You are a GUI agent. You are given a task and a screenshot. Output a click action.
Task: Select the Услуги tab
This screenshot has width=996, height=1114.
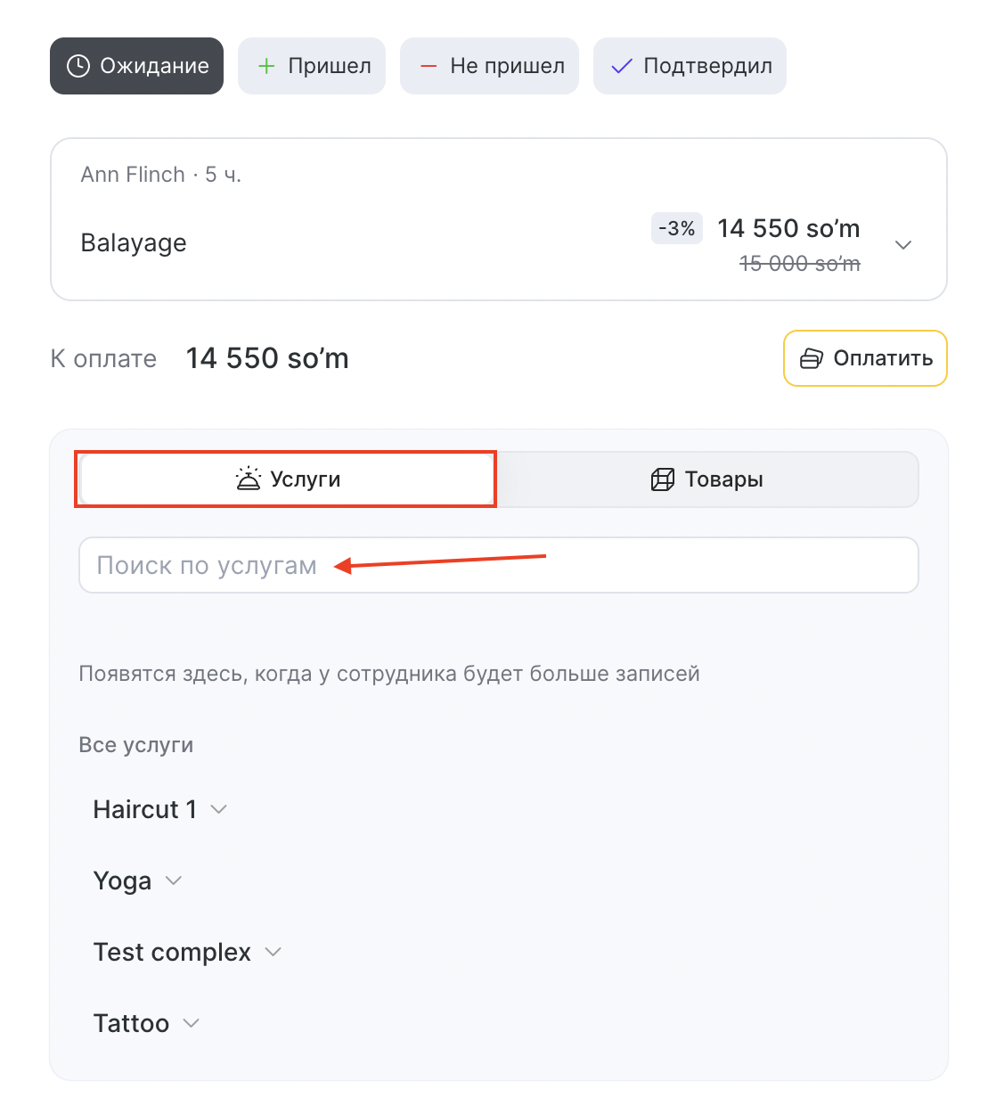click(287, 479)
